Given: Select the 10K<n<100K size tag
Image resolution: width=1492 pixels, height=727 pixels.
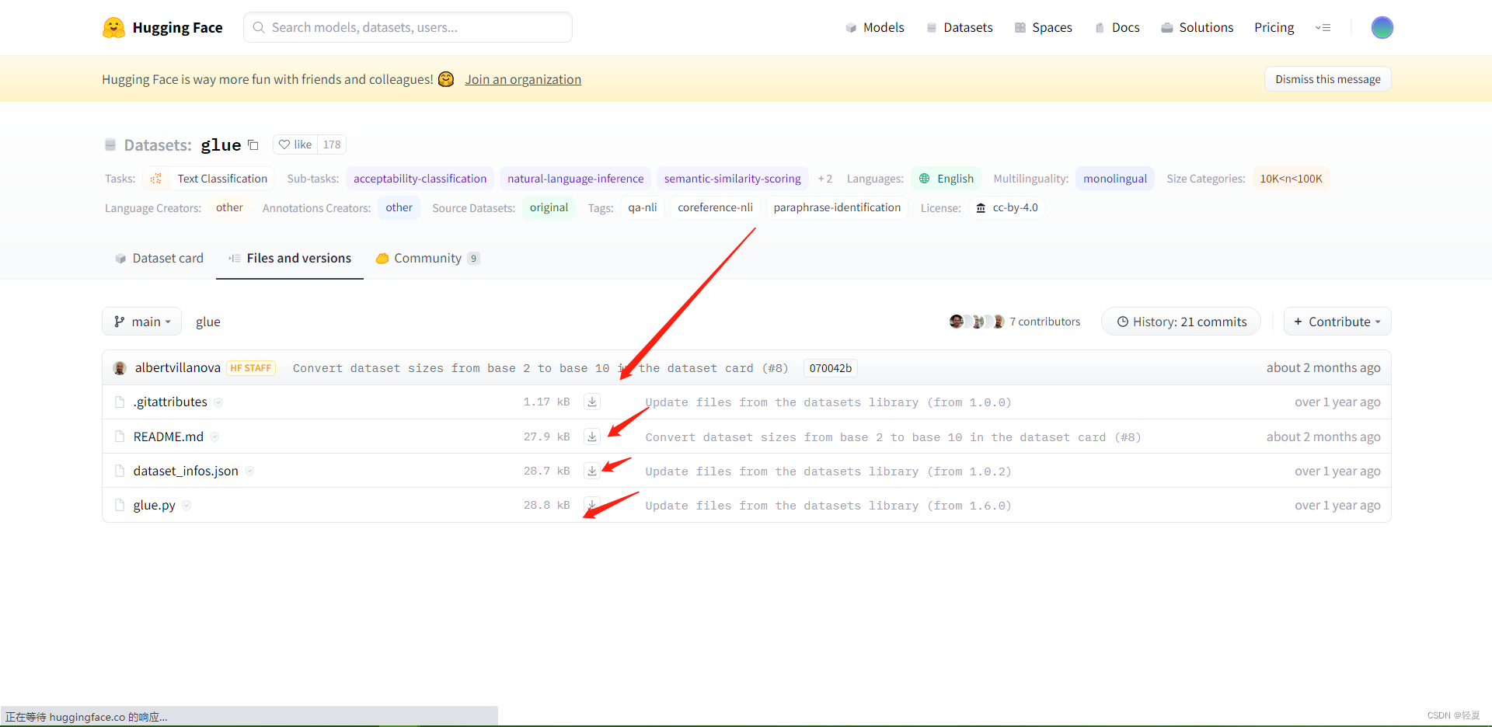Looking at the screenshot, I should point(1291,179).
